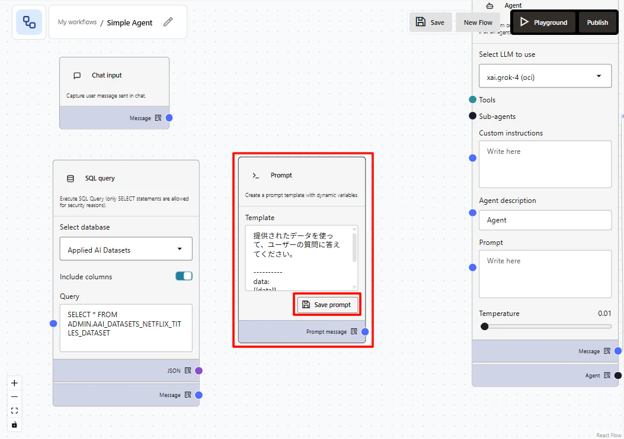The width and height of the screenshot is (624, 439).
Task: Click SQL query Message output port
Action: (199, 395)
